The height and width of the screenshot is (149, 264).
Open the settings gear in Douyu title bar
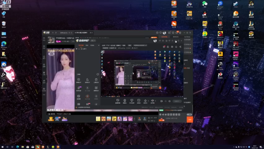[x=180, y=32]
